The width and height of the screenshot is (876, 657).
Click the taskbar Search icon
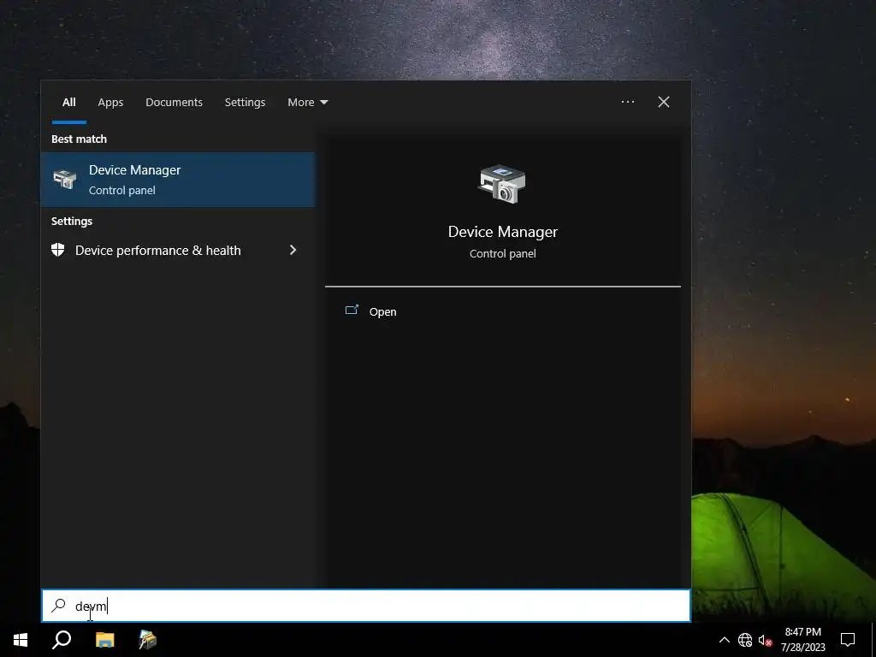coord(62,640)
